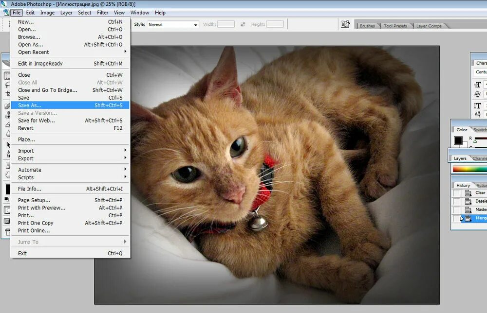487x313 pixels.
Task: Select the Clone Stamp tool
Action: point(7,115)
